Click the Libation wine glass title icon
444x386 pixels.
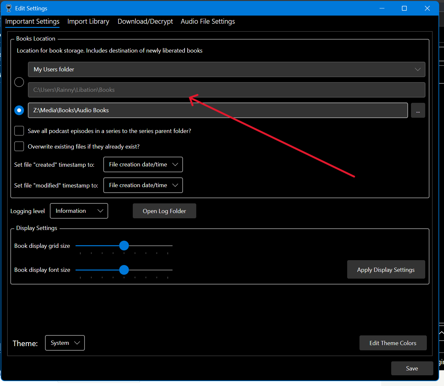tap(9, 8)
